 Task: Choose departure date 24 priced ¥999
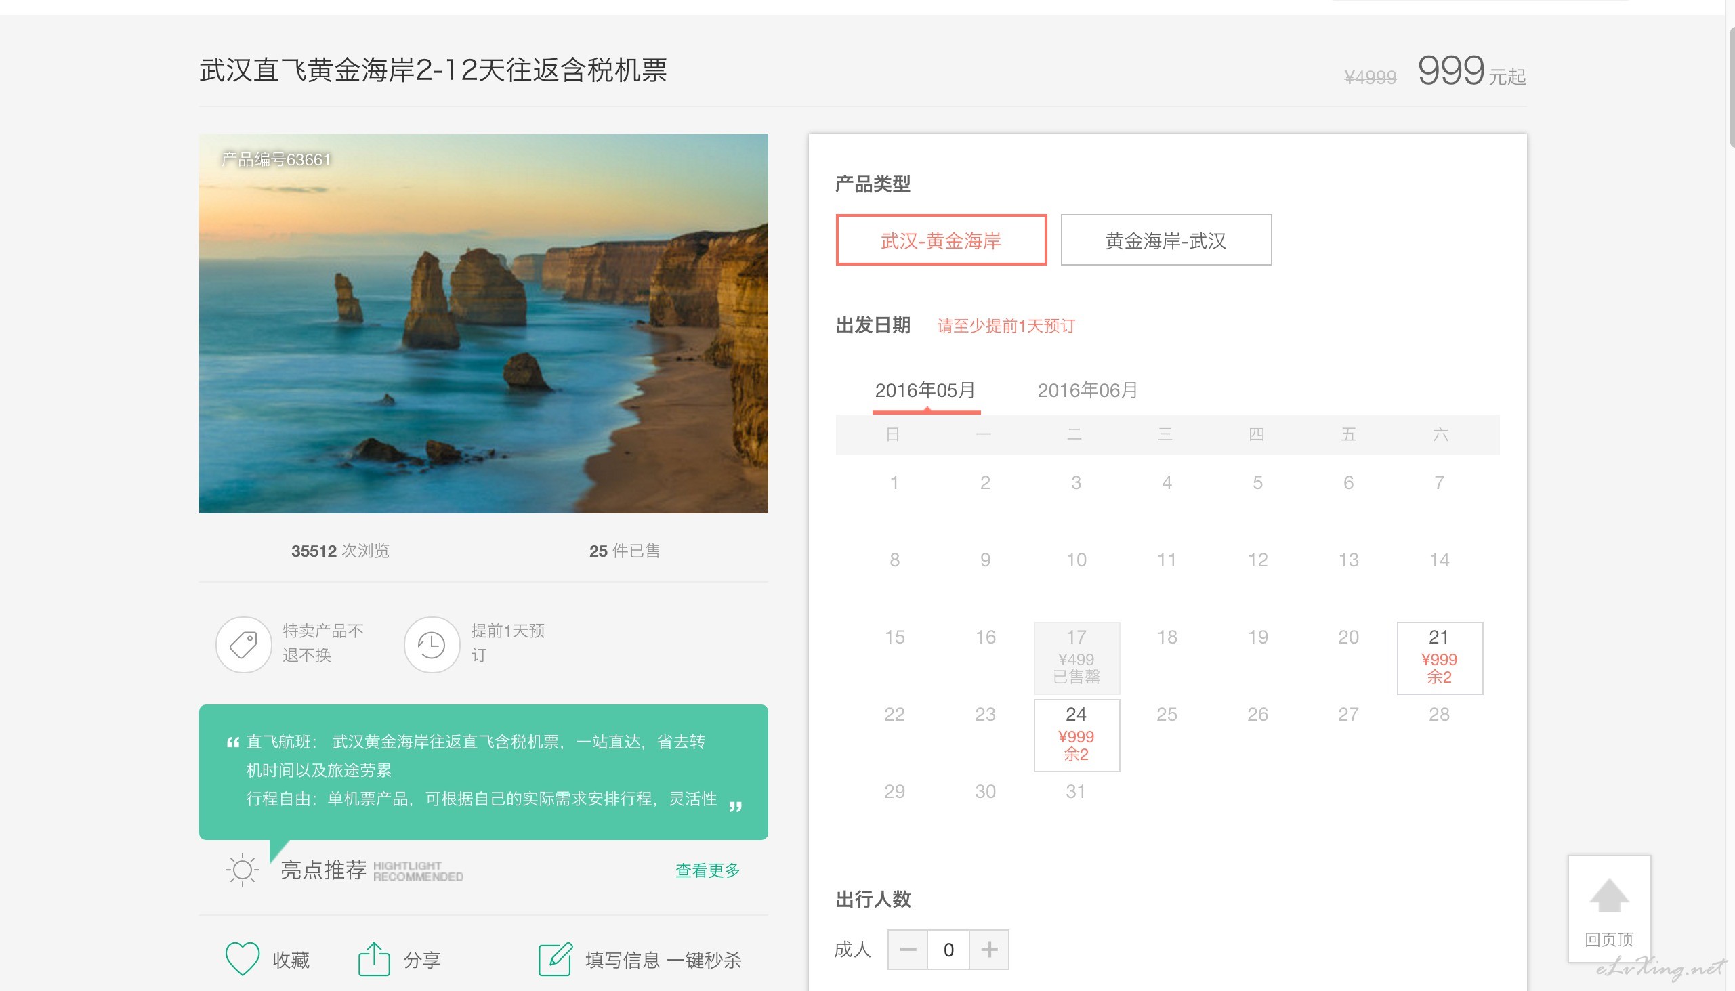pos(1076,735)
